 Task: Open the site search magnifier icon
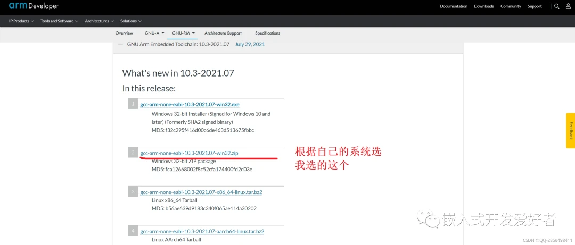[557, 6]
